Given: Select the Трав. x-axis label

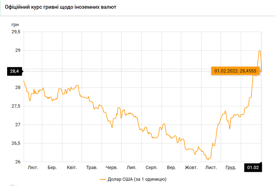Looking at the screenshot, I should [92, 168].
